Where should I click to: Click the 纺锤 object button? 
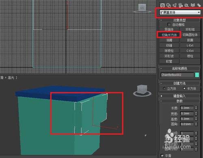click(169, 45)
